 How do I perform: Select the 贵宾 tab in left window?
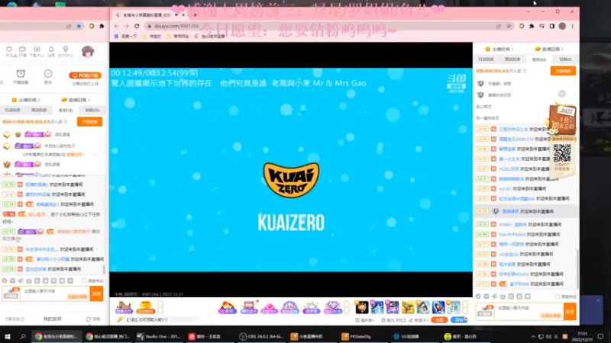pyautogui.click(x=66, y=110)
